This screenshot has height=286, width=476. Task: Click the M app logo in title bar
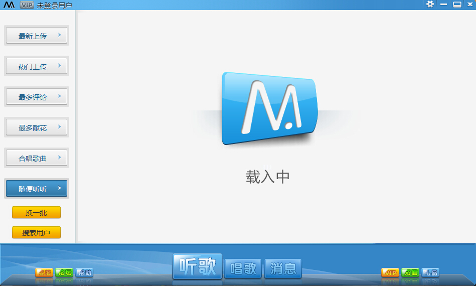(x=9, y=5)
